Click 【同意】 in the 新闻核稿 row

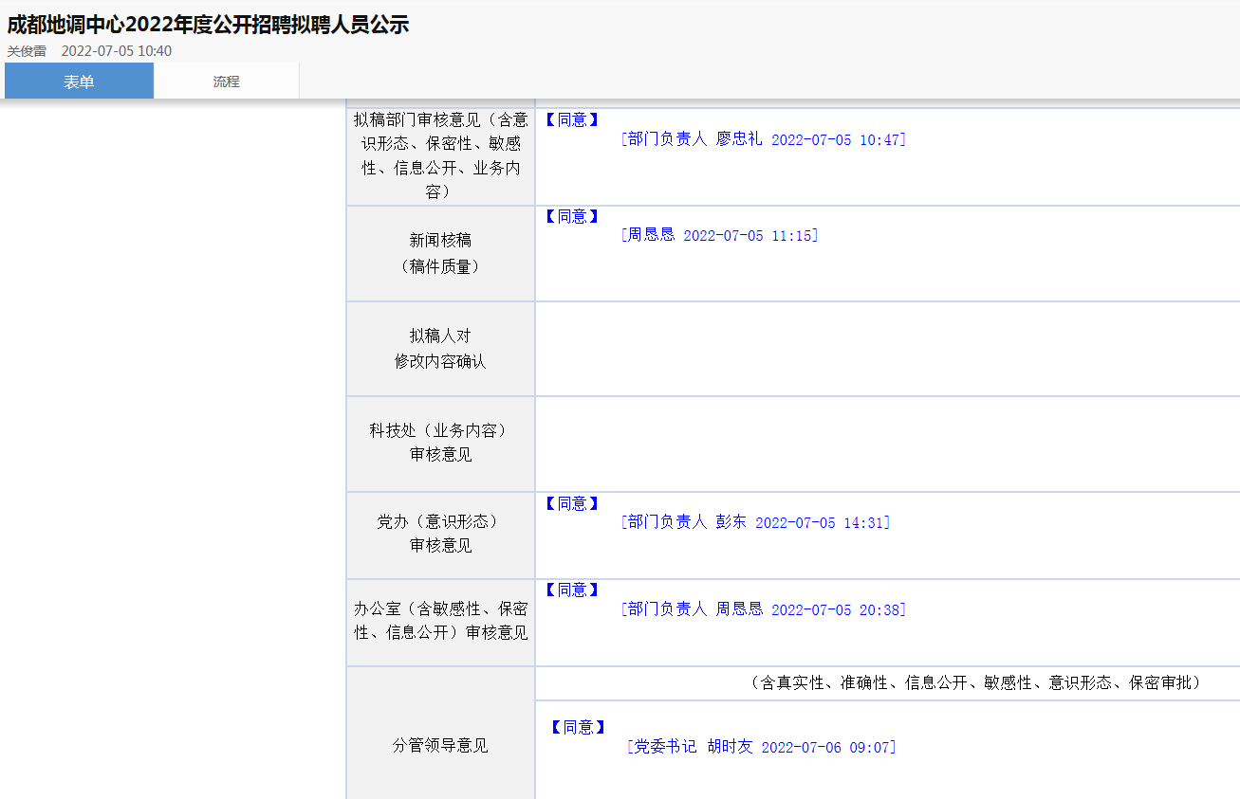tap(572, 216)
